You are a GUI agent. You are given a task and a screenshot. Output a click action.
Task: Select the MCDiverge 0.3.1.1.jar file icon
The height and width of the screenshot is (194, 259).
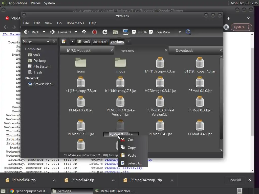(x=160, y=82)
